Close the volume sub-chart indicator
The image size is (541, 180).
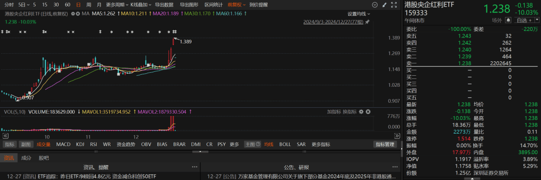[368, 112]
